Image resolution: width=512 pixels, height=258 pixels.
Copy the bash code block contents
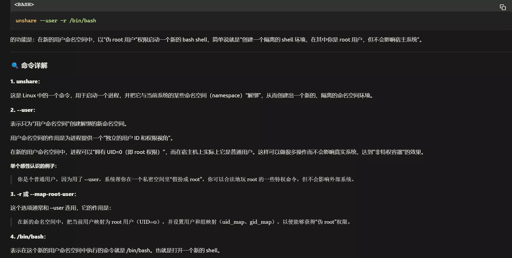[x=502, y=7]
